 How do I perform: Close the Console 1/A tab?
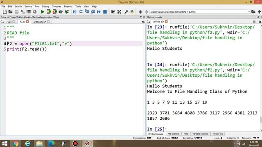tap(166, 22)
